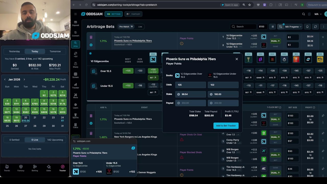Show Yesterday's bets in the tracker
The width and height of the screenshot is (327, 184).
click(14, 51)
